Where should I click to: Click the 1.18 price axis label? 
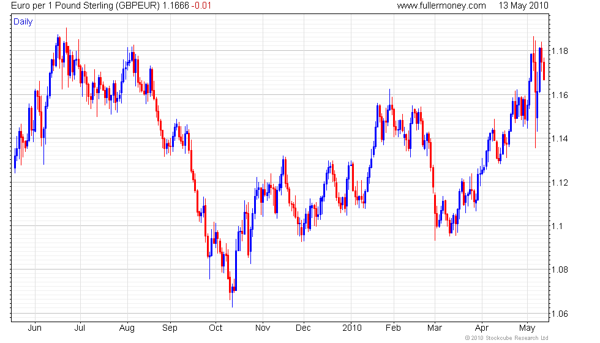[560, 51]
